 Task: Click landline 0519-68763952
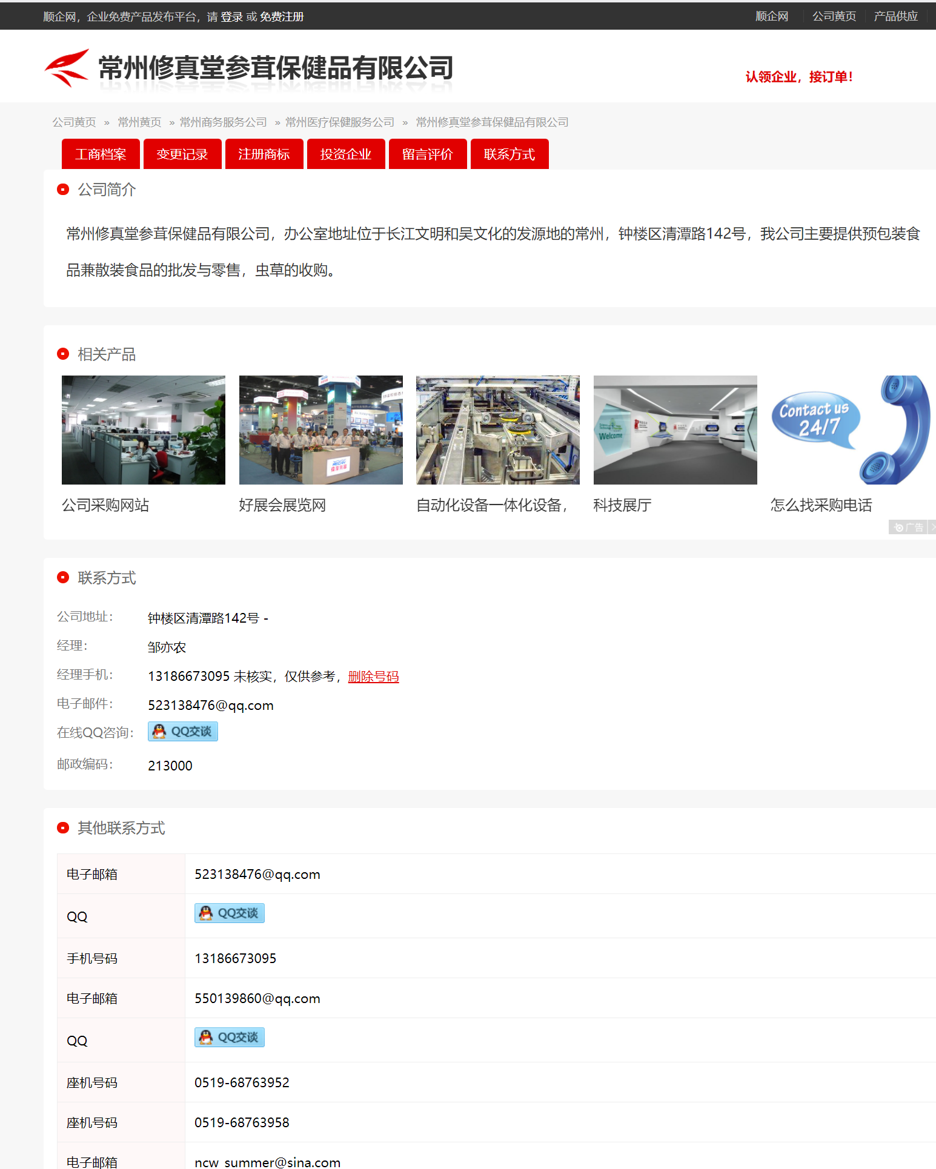[242, 1082]
